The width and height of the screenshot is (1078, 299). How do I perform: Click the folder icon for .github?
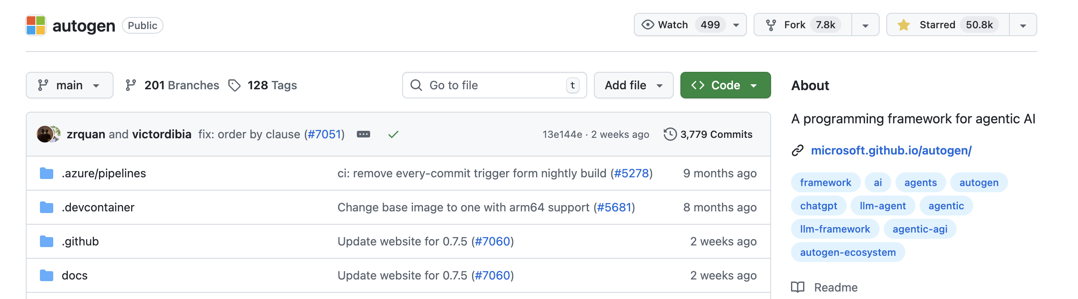[x=47, y=241]
